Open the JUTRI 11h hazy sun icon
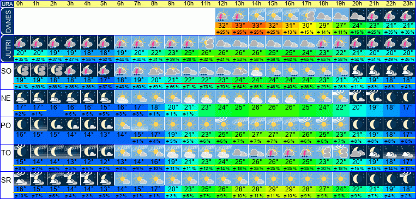This screenshot has width=416, height=199. tap(207, 43)
